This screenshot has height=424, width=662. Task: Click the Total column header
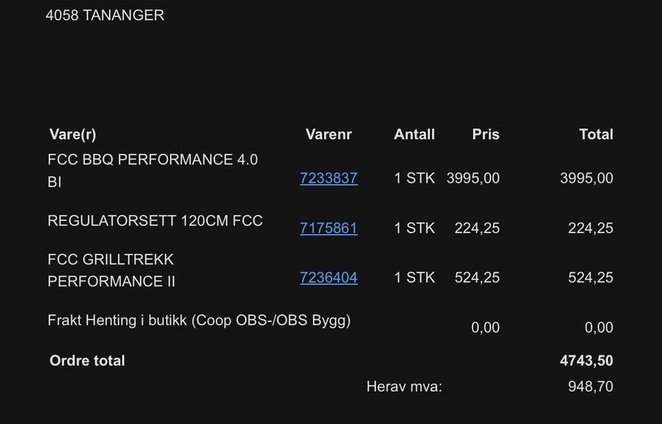[596, 134]
